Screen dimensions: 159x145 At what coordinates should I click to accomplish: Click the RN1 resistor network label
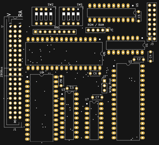(57, 27)
